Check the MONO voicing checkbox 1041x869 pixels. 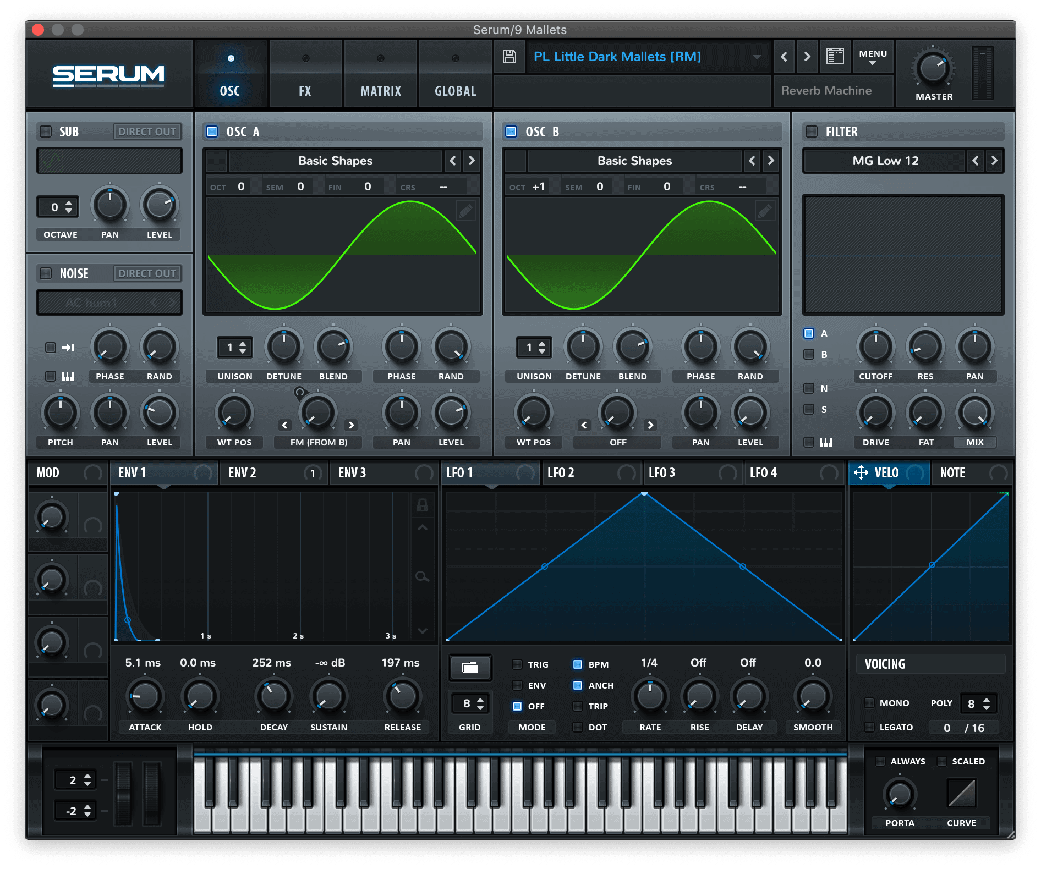coord(869,703)
